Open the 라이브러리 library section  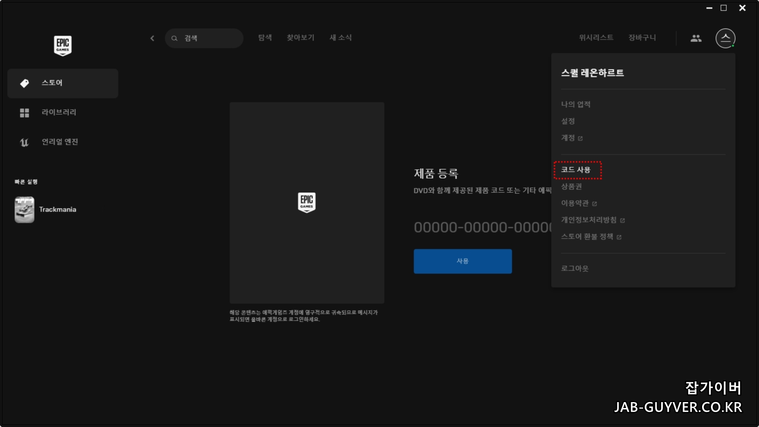point(63,113)
